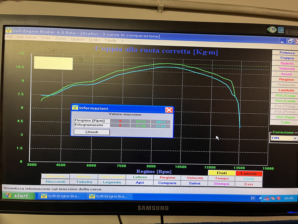Show the Potenza graph
Image resolution: width=298 pixels, height=224 pixels.
pyautogui.click(x=287, y=53)
